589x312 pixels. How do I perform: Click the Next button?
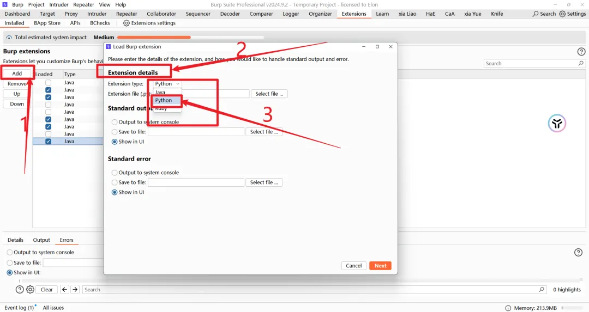pos(380,266)
